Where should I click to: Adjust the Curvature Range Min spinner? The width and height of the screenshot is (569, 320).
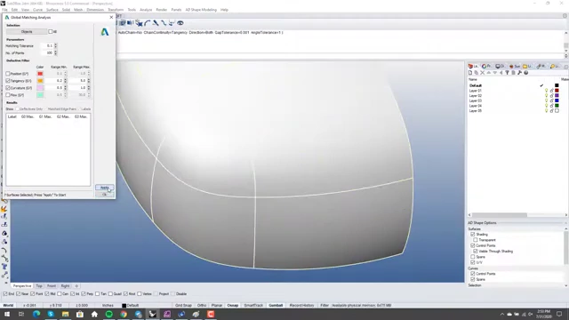coord(65,88)
